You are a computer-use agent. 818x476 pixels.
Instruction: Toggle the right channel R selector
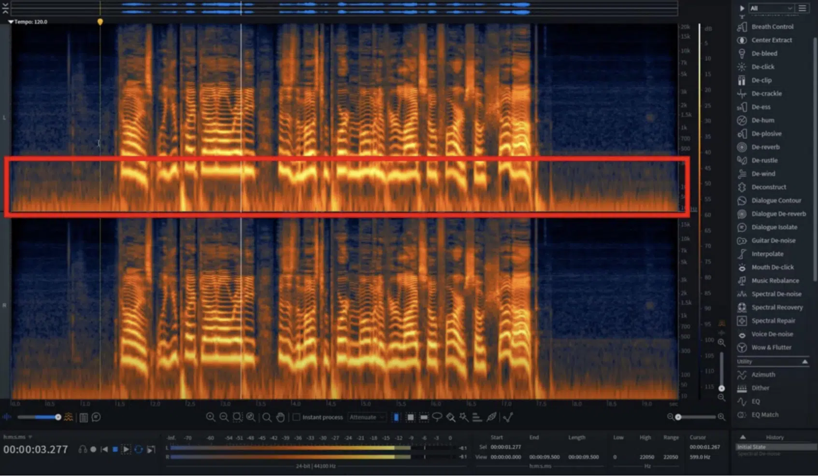click(4, 305)
